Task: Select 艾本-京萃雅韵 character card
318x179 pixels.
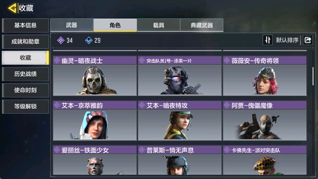Action: pyautogui.click(x=95, y=121)
